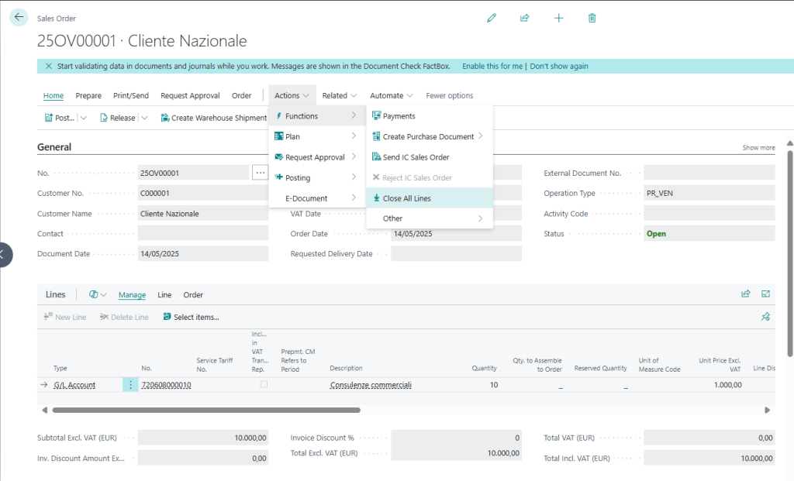Click the pin icon in Lines section

point(766,317)
